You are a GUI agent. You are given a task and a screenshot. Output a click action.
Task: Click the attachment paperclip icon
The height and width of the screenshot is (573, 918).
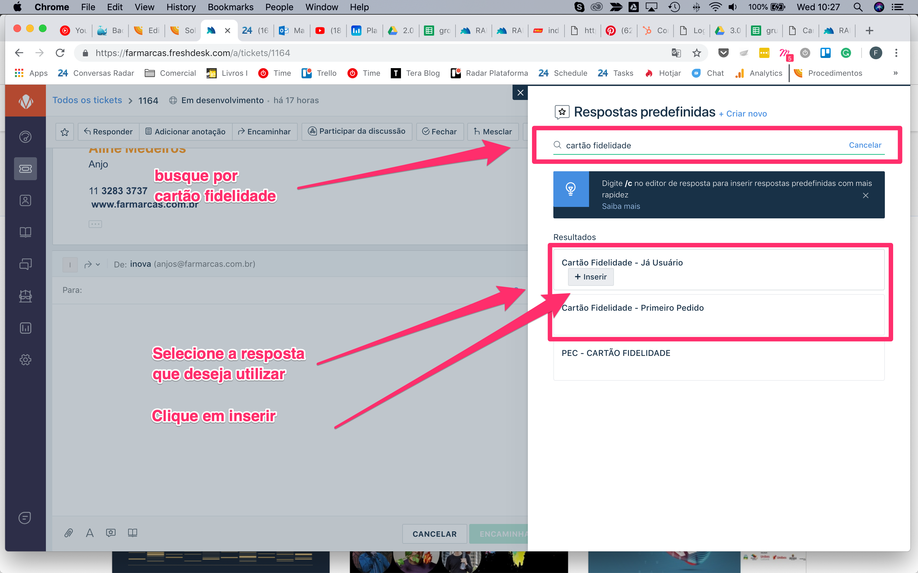coord(68,533)
